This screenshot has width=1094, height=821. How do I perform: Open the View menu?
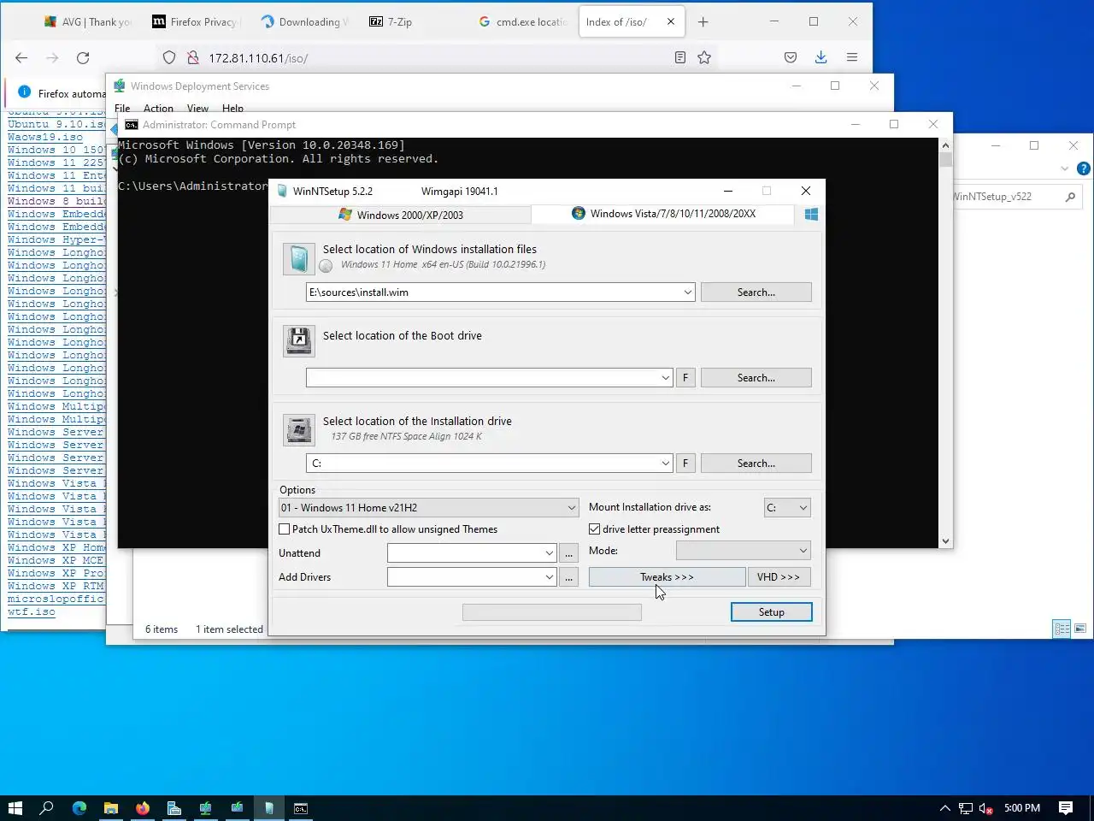point(197,109)
